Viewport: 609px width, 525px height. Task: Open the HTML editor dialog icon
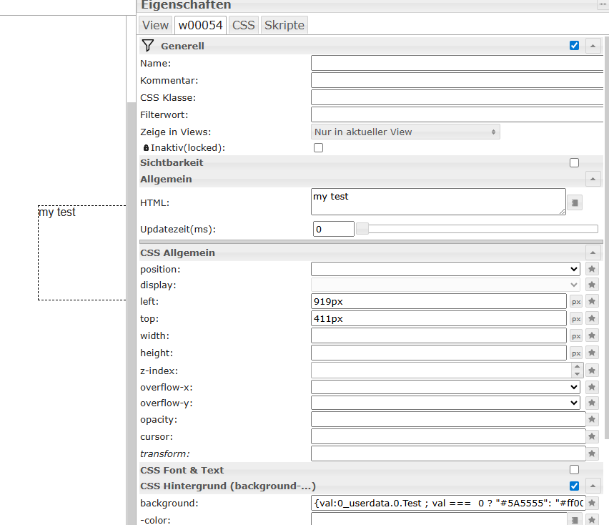[575, 203]
